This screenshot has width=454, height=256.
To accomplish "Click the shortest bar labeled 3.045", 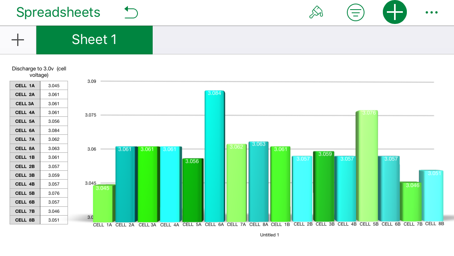I will point(103,203).
